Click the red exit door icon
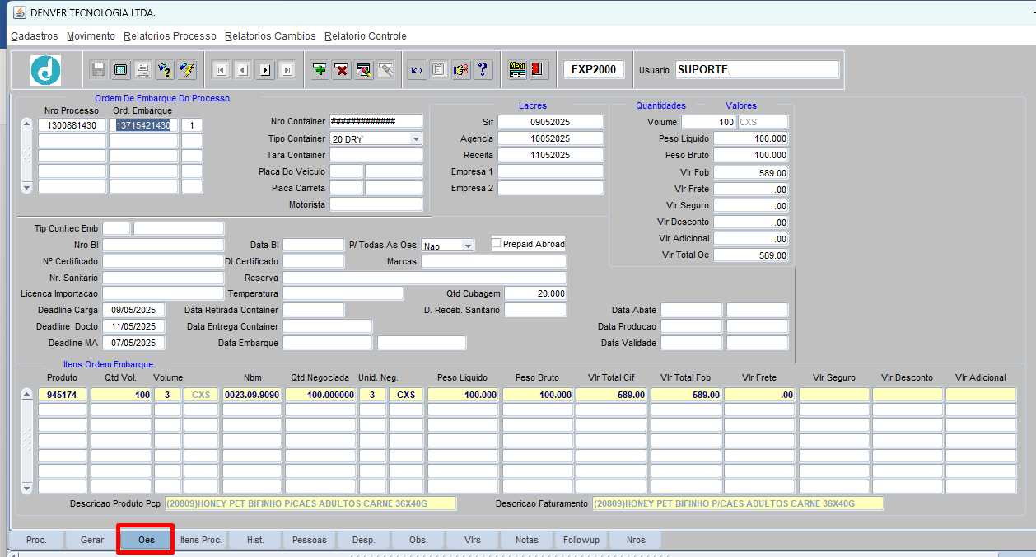Screen dimensions: 1036x557 click(x=538, y=70)
